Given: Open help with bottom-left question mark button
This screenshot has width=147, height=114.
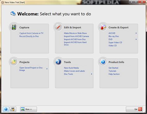Looking at the screenshot, I should [x=6, y=109].
